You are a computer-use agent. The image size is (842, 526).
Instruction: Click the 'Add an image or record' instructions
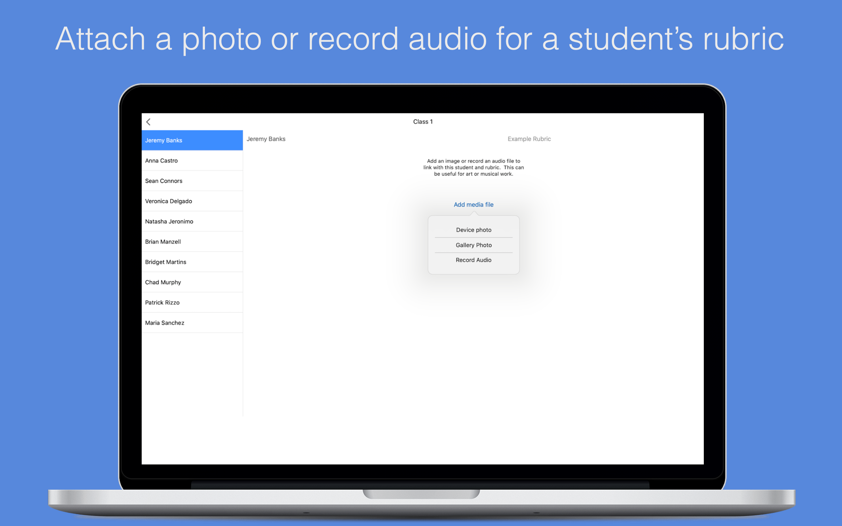(x=474, y=167)
